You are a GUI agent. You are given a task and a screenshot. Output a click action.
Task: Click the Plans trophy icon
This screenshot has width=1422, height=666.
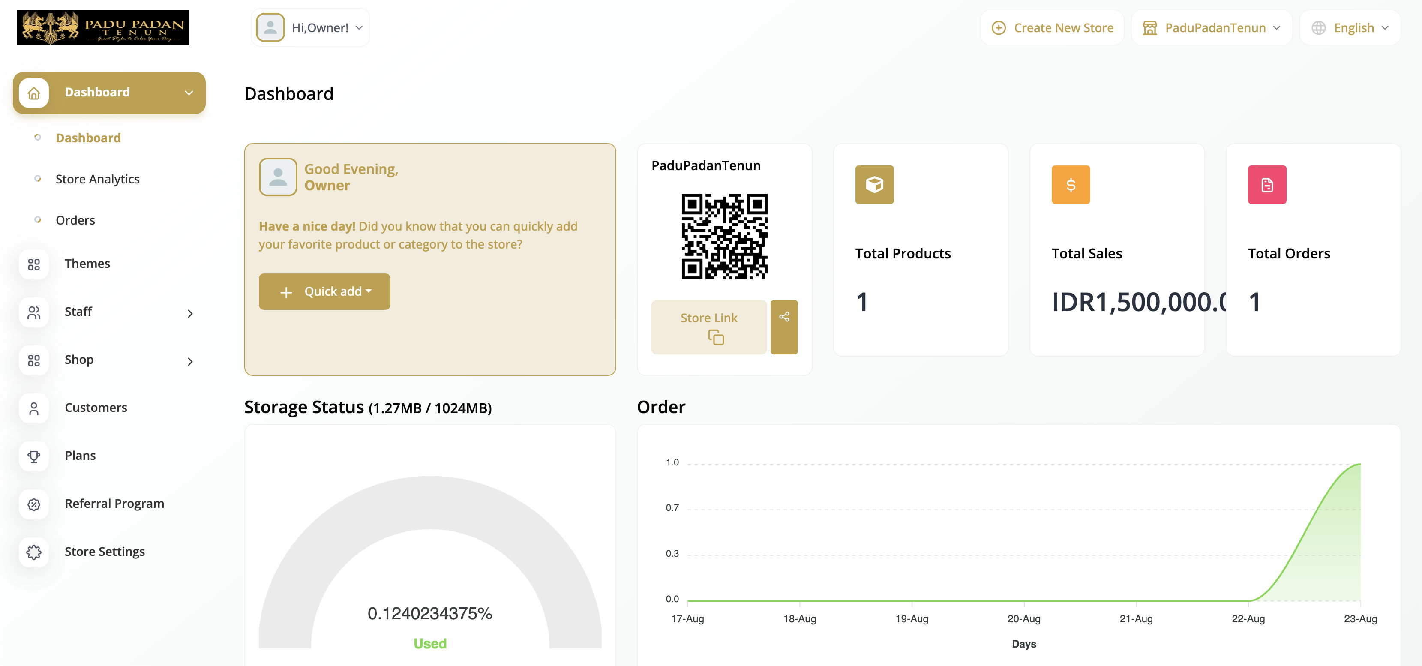point(34,456)
